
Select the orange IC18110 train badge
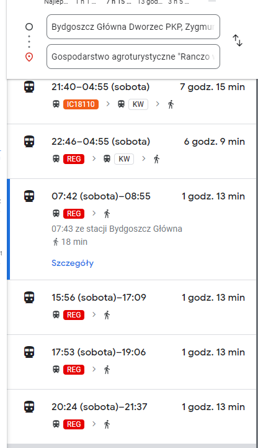coord(81,104)
